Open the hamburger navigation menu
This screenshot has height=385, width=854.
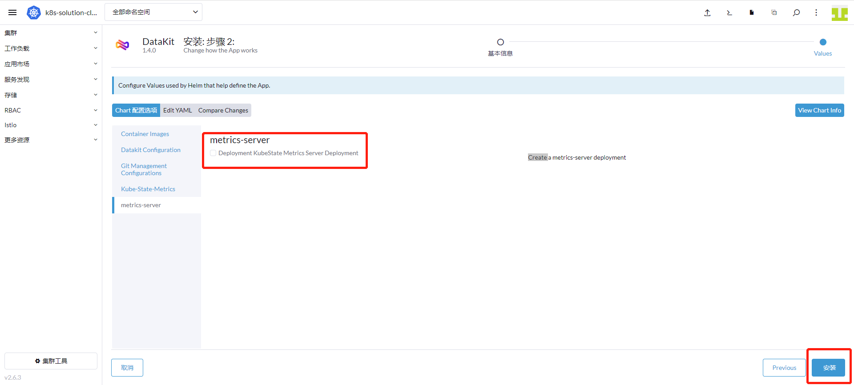pos(12,12)
